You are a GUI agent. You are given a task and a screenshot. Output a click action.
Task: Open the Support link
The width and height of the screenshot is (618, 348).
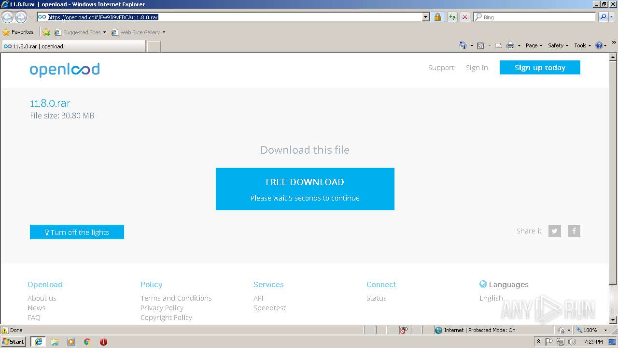[x=441, y=68]
